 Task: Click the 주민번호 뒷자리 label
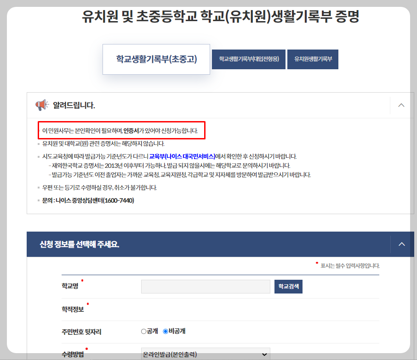click(x=81, y=332)
